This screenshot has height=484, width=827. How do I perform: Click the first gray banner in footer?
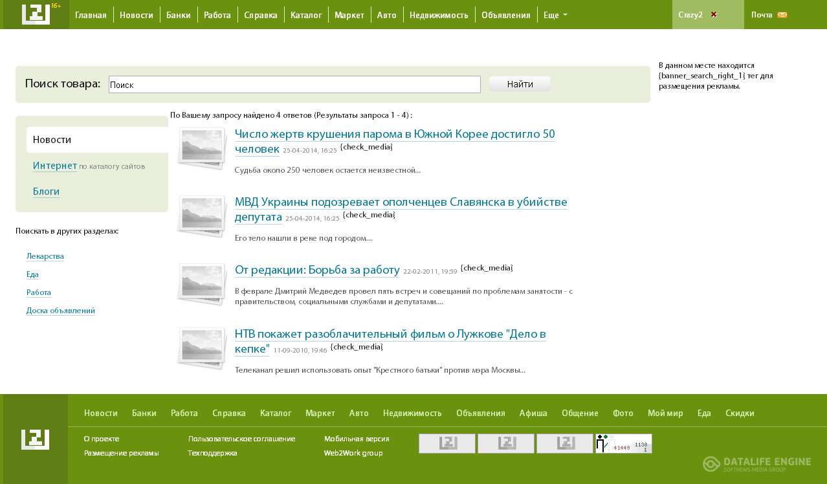(447, 444)
